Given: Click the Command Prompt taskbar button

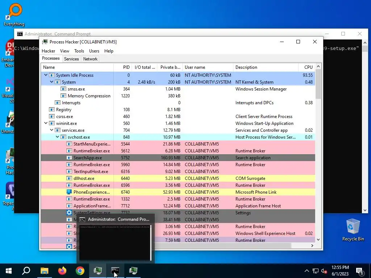Looking at the screenshot, I should [x=116, y=271].
